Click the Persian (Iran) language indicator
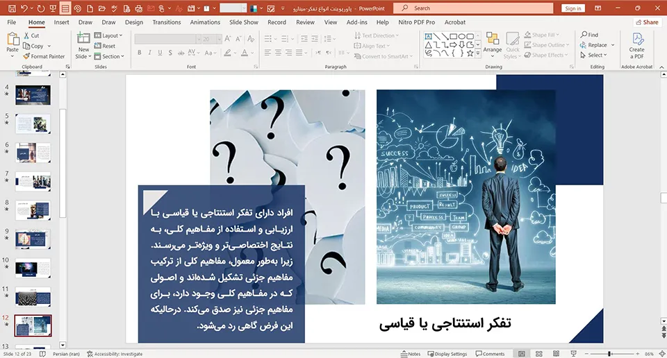Viewport: 667px width, 358px height. (x=67, y=354)
